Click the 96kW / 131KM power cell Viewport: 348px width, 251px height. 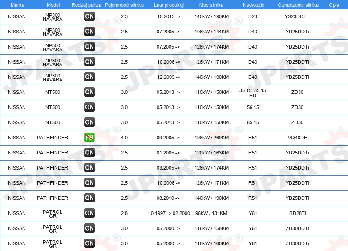pos(211,213)
